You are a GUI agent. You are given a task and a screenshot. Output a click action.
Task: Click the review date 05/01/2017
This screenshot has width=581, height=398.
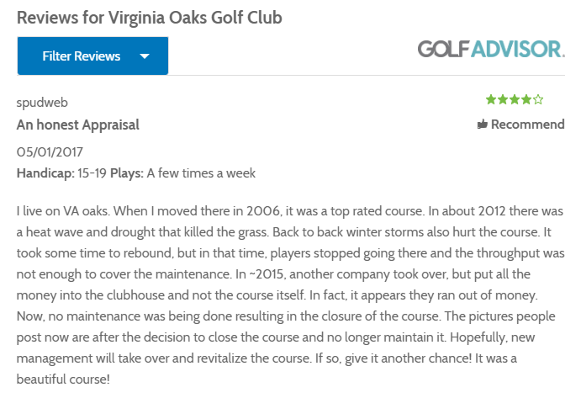point(50,152)
